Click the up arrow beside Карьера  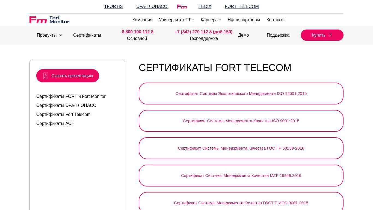click(x=220, y=20)
